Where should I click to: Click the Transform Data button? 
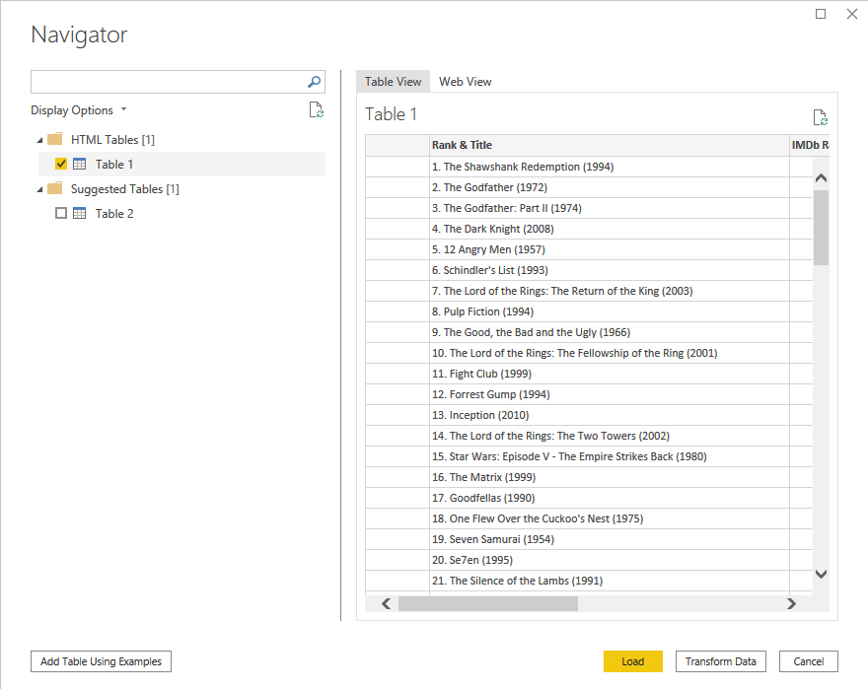coord(720,661)
